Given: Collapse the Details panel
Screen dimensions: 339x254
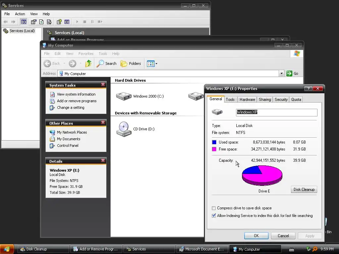Looking at the screenshot, I should pos(103,160).
